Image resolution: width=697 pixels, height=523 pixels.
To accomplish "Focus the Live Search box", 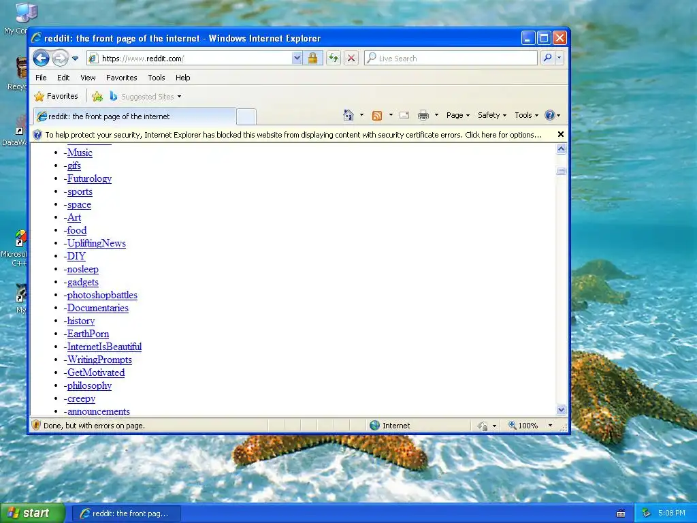I will (x=451, y=59).
